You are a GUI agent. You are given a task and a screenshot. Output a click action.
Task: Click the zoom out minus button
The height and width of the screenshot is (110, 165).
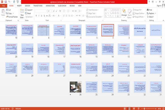coord(142,109)
